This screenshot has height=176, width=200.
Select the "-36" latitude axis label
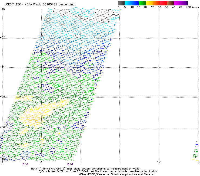pyautogui.click(x=2, y=96)
